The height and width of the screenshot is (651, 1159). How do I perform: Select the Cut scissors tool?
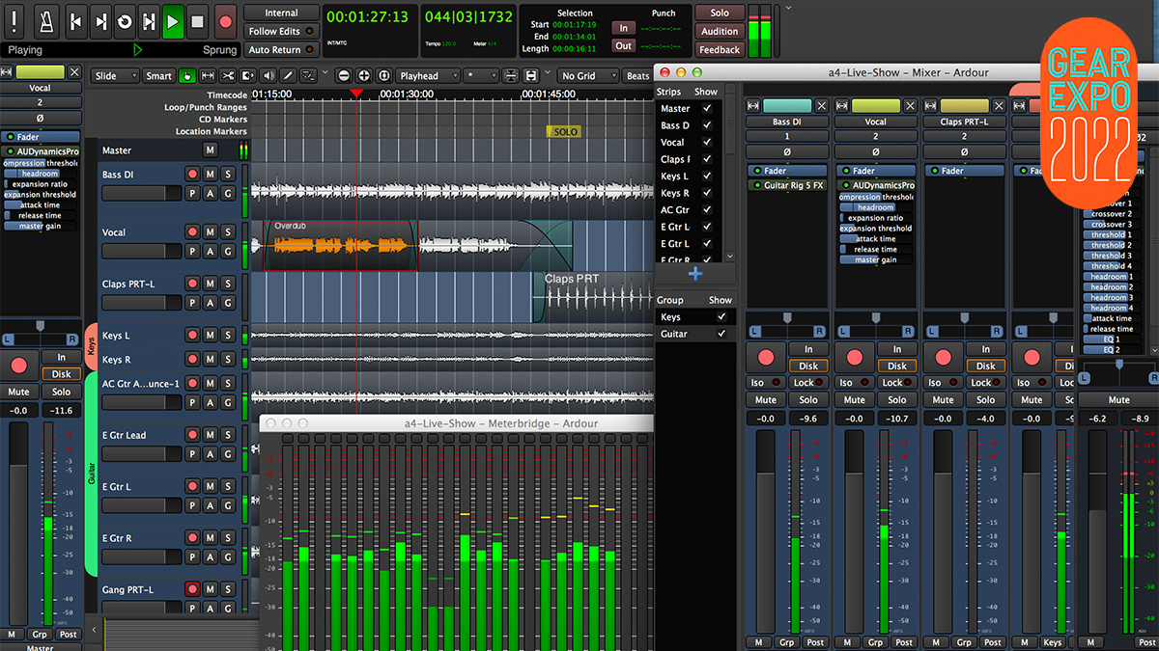[x=228, y=76]
